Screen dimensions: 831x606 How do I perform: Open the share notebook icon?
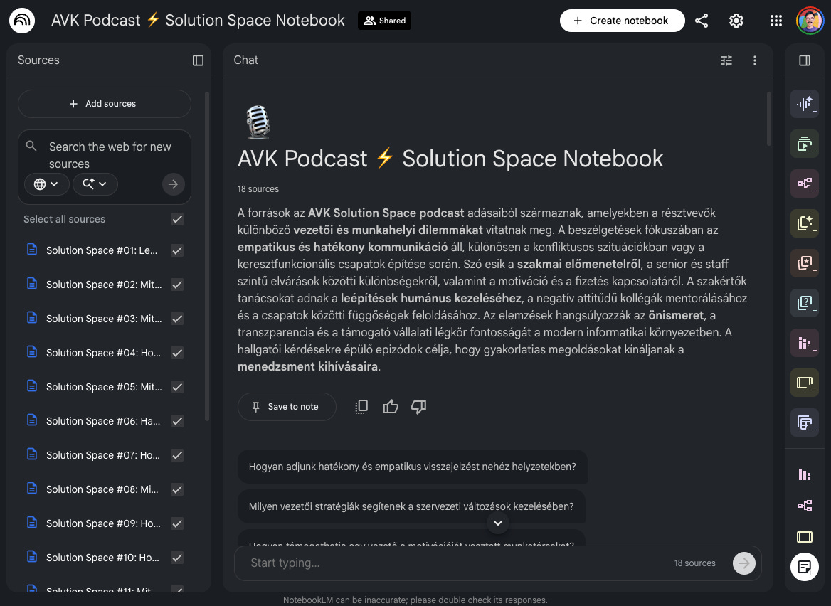702,21
